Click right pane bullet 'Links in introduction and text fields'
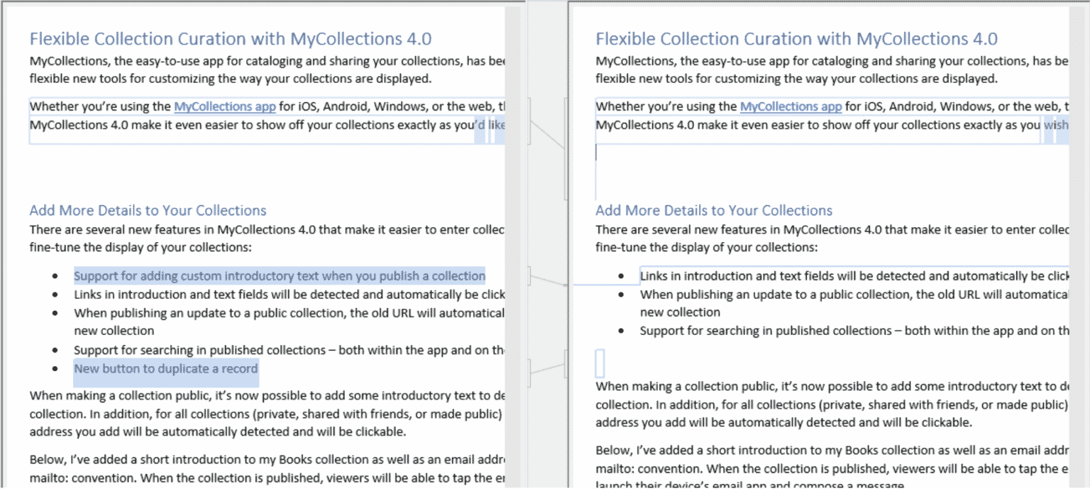The image size is (1090, 489). tap(855, 276)
